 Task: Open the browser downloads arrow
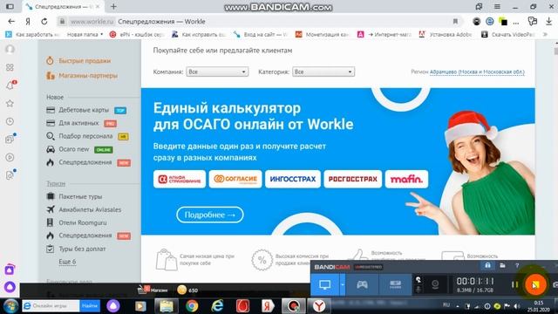click(548, 21)
